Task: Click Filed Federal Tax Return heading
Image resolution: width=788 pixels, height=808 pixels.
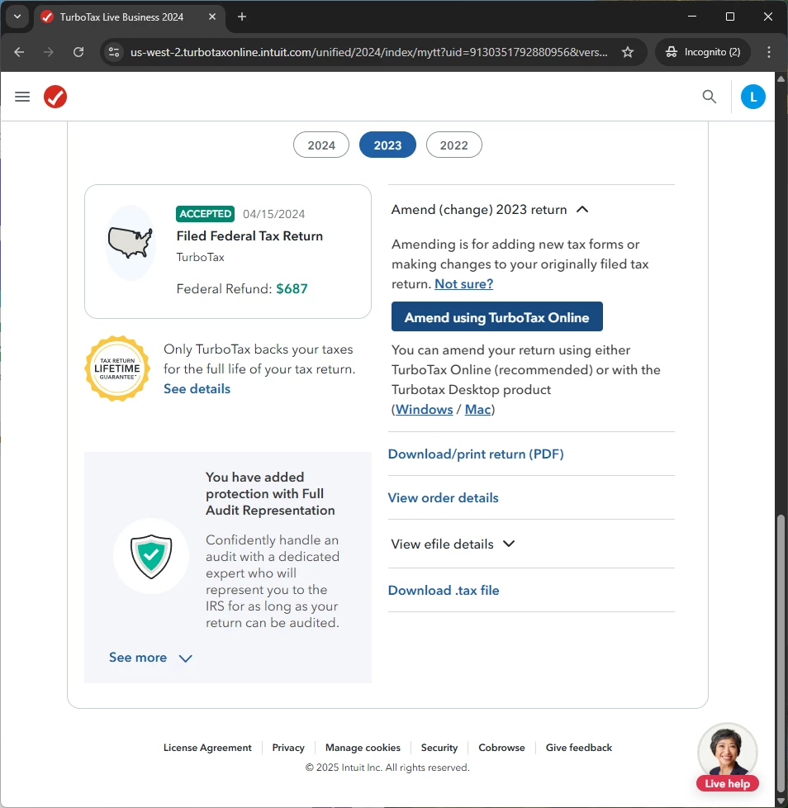Action: (249, 236)
